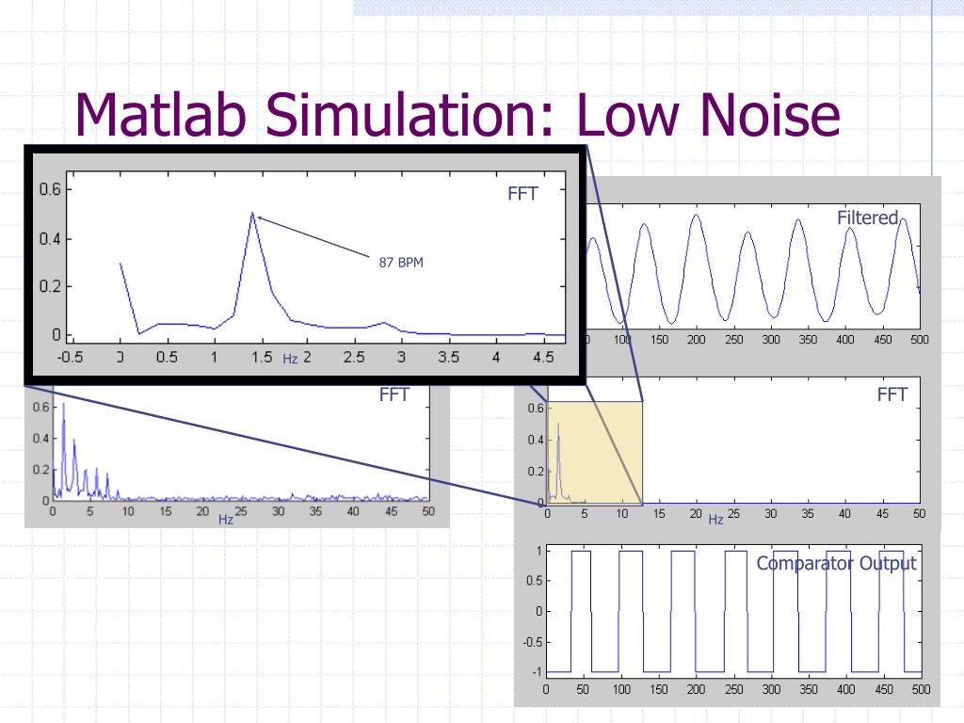Click the Hz axis label under the left spectrum

click(226, 520)
